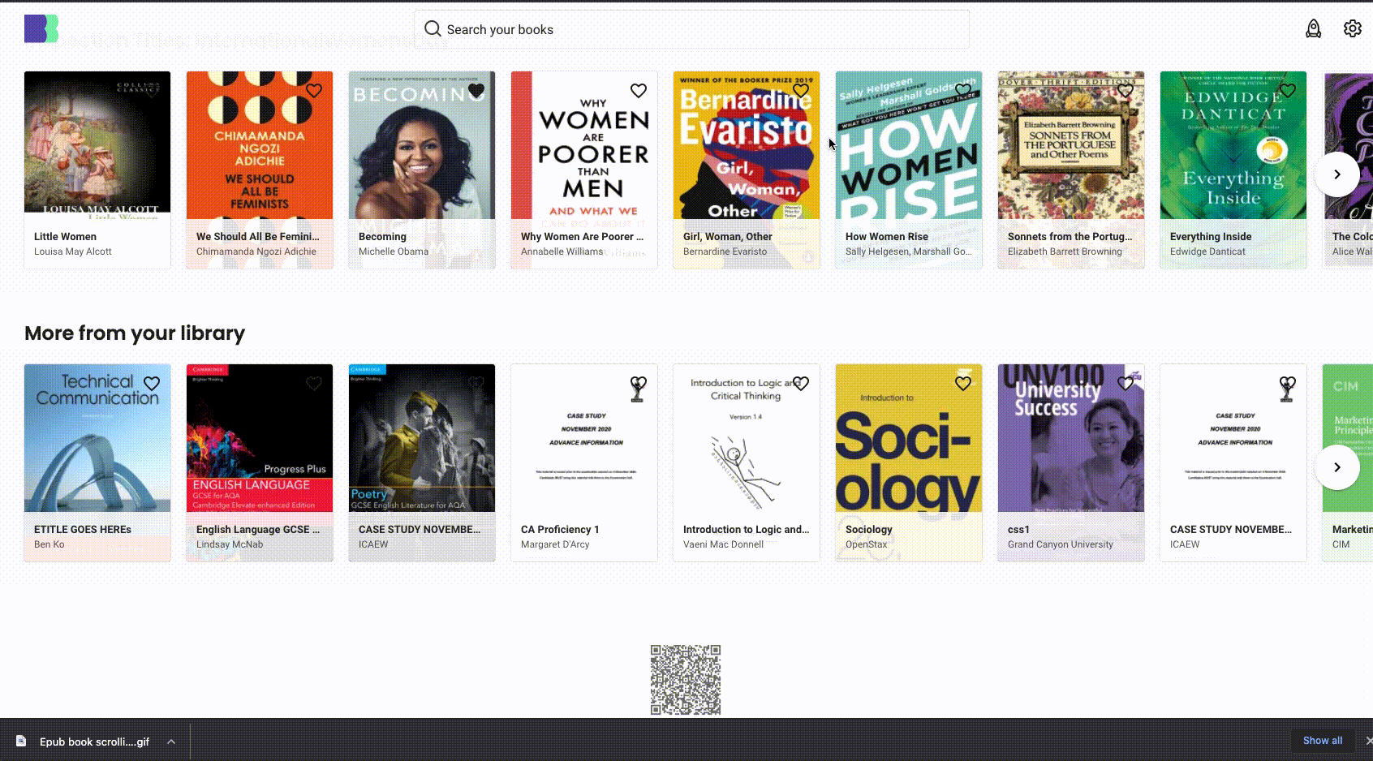Click author Vaeni Mac Donnell

pos(723,544)
